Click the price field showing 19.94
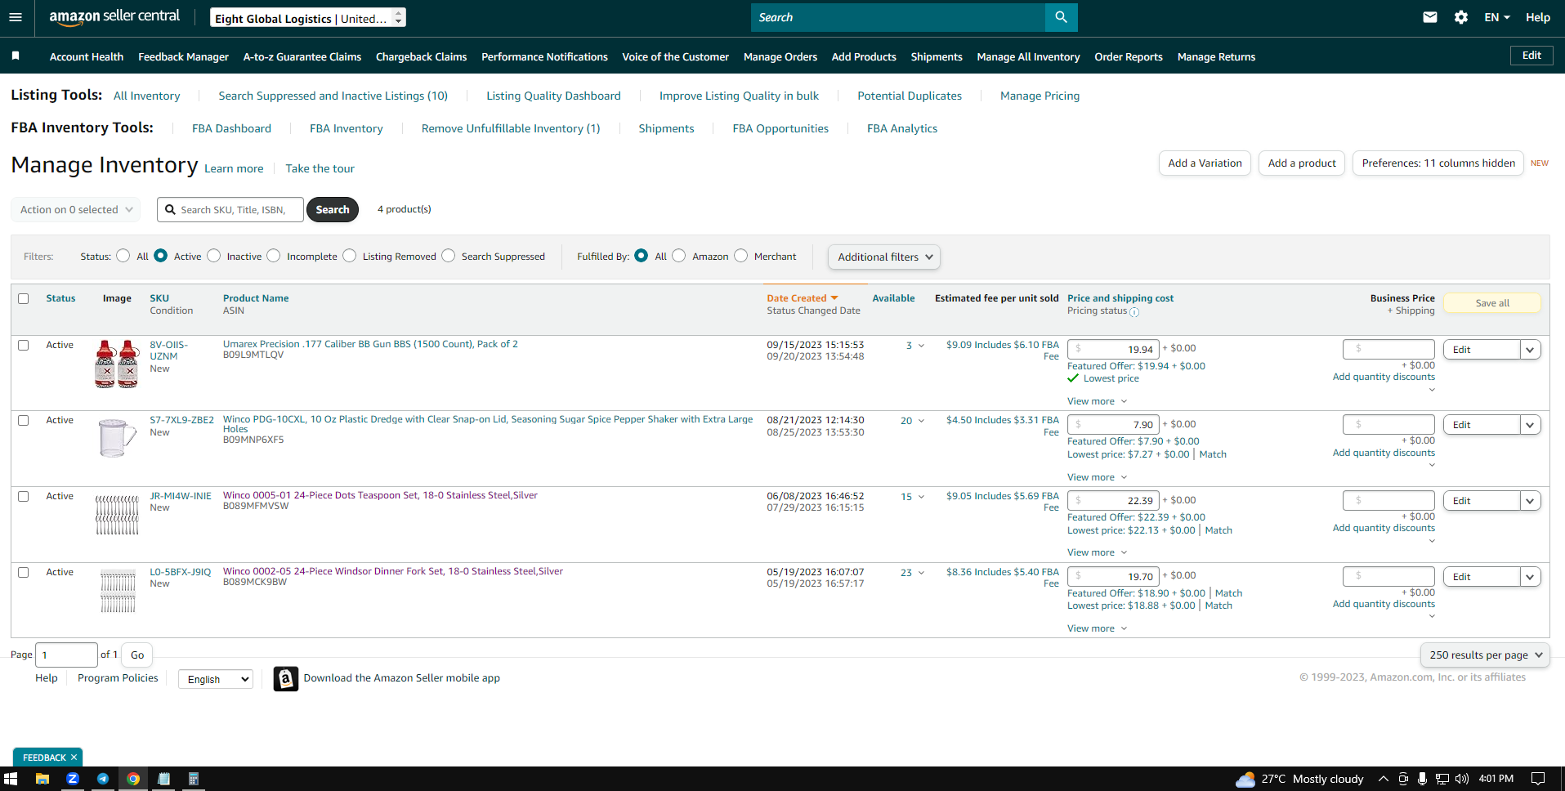The image size is (1565, 791). click(x=1113, y=349)
